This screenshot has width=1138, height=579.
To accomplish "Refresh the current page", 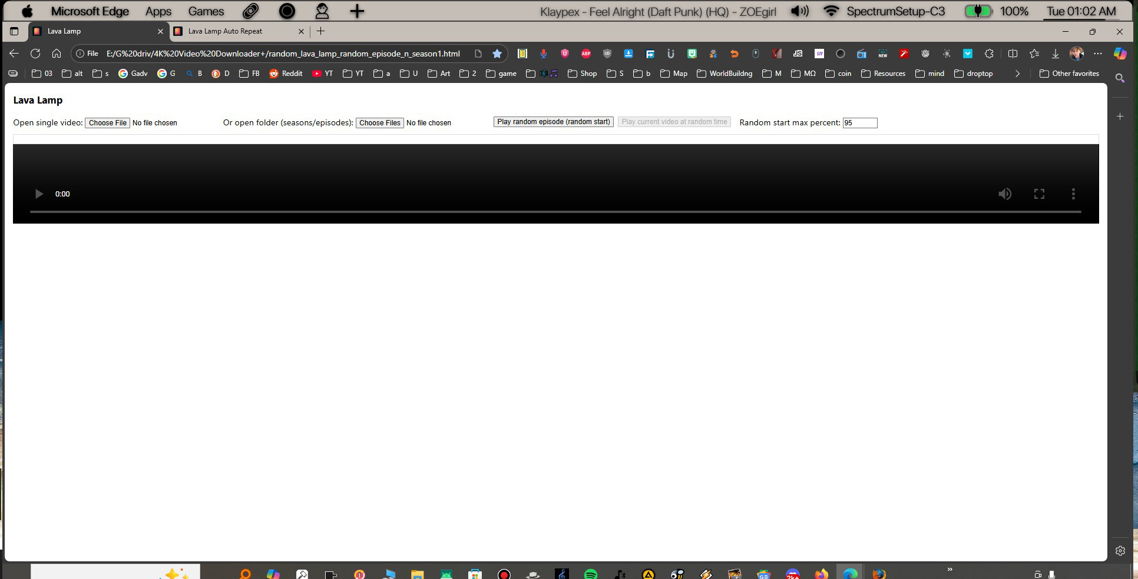I will (x=35, y=54).
